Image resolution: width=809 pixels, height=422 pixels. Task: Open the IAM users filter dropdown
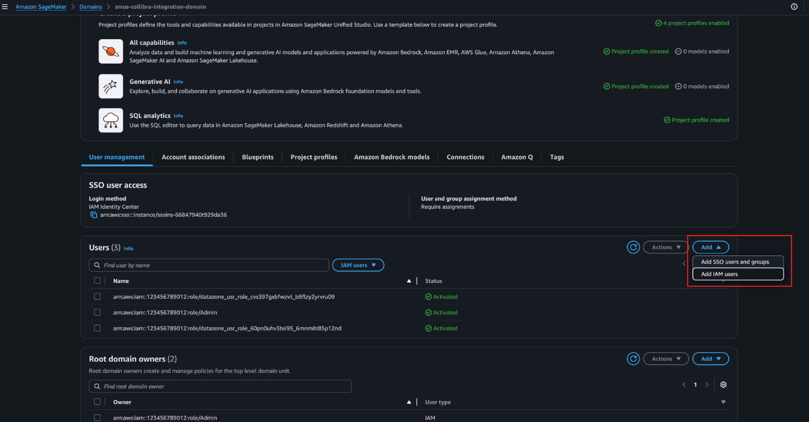click(x=358, y=265)
